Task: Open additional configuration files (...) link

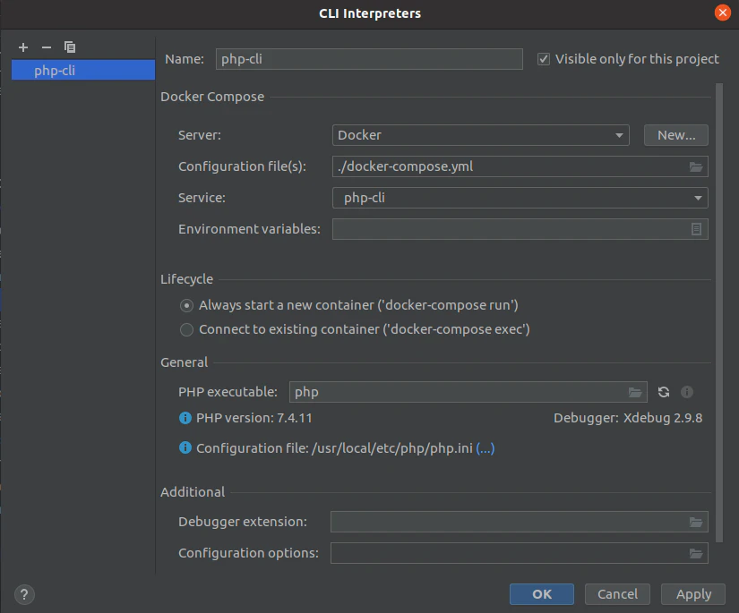Action: [485, 448]
